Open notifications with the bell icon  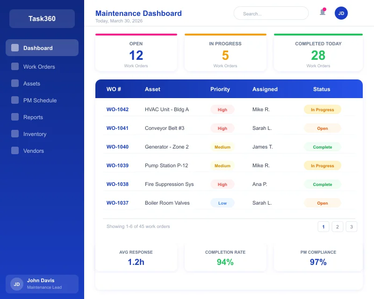(322, 13)
